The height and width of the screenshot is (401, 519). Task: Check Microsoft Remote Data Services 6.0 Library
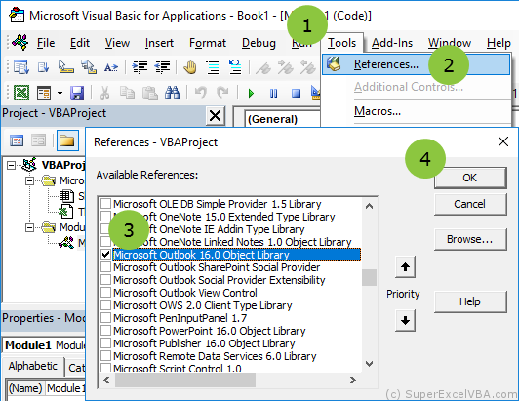point(105,356)
